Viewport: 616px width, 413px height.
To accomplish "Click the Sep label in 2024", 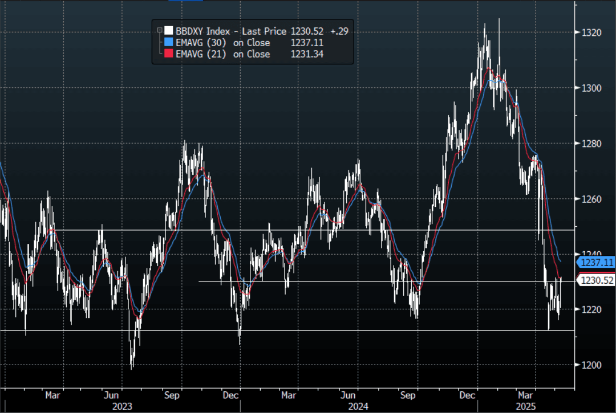I will point(407,394).
